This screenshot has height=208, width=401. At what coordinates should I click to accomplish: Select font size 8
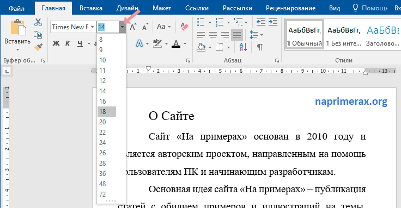(111, 40)
